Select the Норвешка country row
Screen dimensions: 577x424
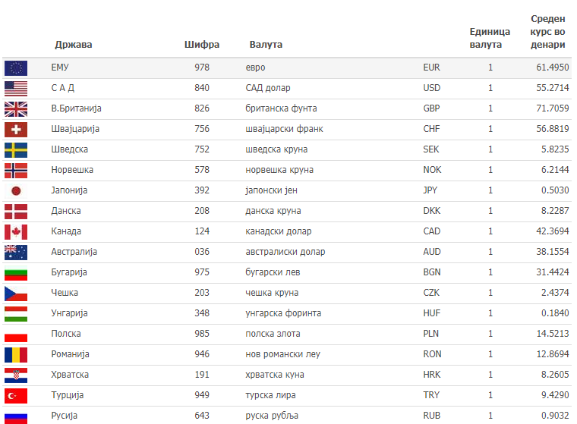[x=287, y=170]
